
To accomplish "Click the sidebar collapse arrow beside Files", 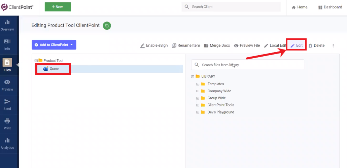I will pyautogui.click(x=18, y=65).
